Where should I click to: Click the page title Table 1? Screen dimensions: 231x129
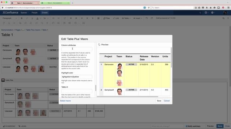7,35
